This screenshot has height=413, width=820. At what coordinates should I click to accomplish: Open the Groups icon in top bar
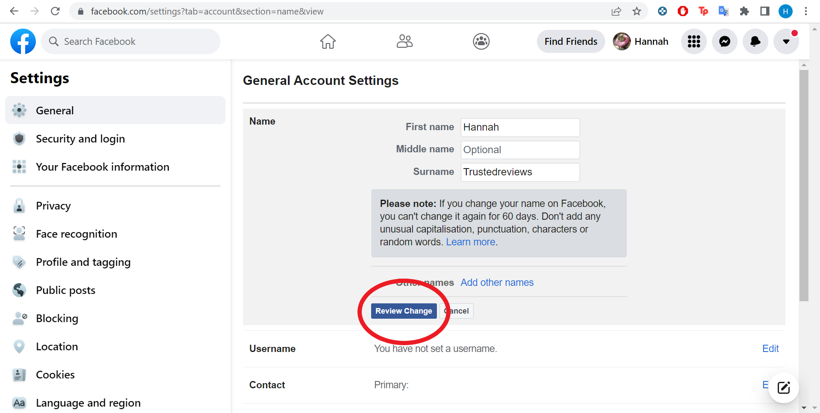tap(481, 41)
